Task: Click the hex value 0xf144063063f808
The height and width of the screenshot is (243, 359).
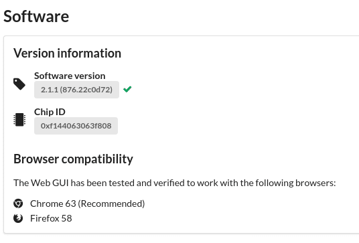Action: 76,126
